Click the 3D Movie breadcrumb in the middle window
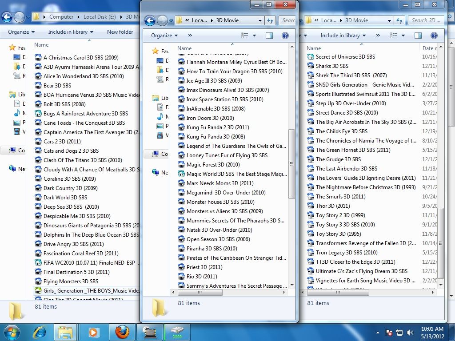This screenshot has width=455, height=341. pos(227,20)
